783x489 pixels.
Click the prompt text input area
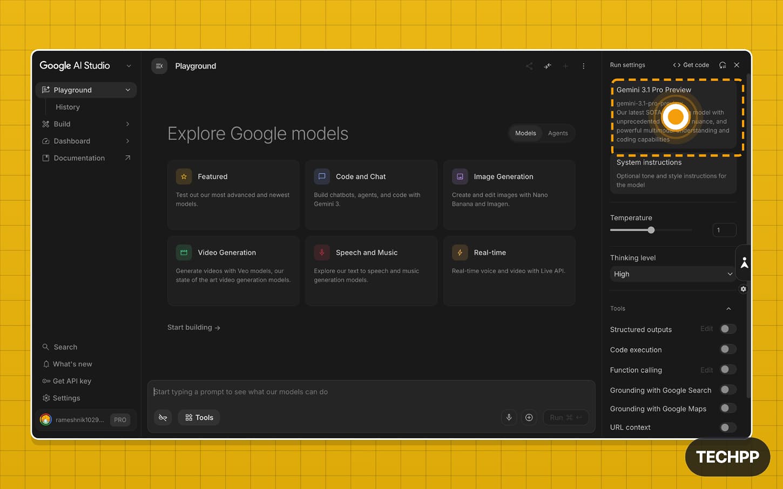pyautogui.click(x=371, y=392)
